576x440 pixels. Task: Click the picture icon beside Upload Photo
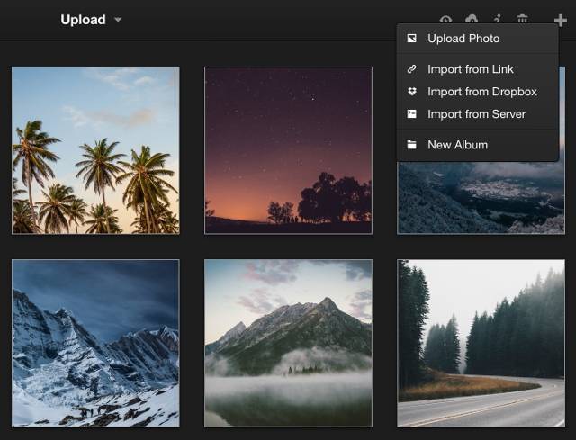click(411, 39)
